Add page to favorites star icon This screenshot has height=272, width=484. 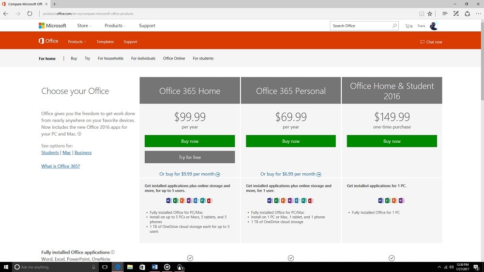click(430, 14)
